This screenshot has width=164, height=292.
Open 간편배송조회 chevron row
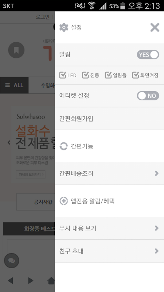(109, 173)
